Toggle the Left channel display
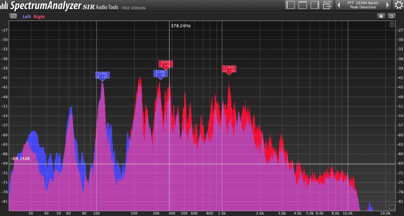The width and height of the screenshot is (404, 216). click(26, 17)
